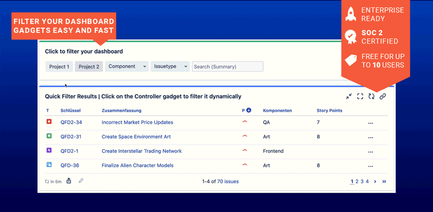Click the Search (Summary) field
This screenshot has width=433, height=212.
point(227,67)
